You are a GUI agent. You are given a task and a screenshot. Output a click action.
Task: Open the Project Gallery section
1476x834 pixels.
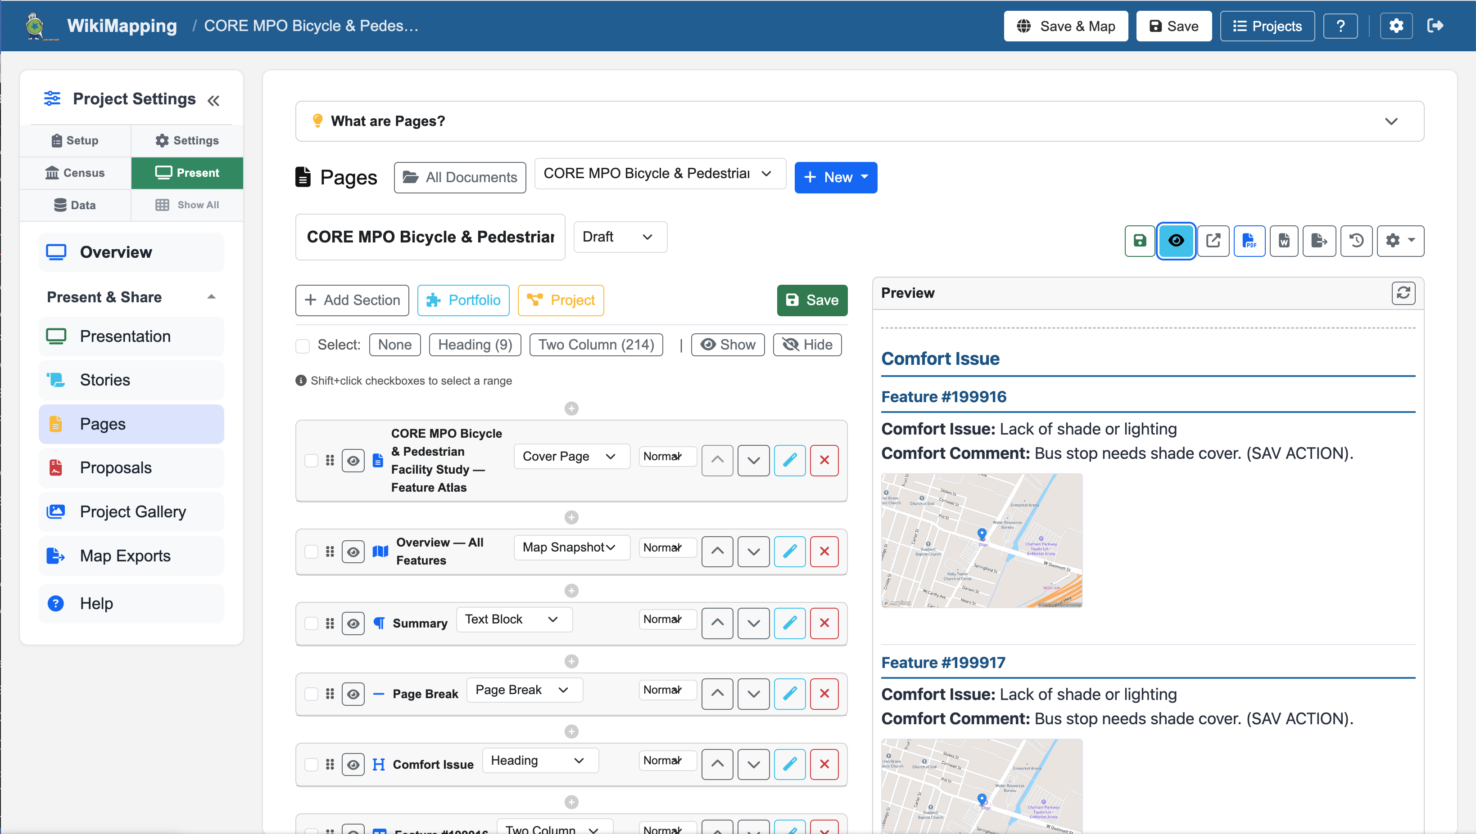pos(132,511)
